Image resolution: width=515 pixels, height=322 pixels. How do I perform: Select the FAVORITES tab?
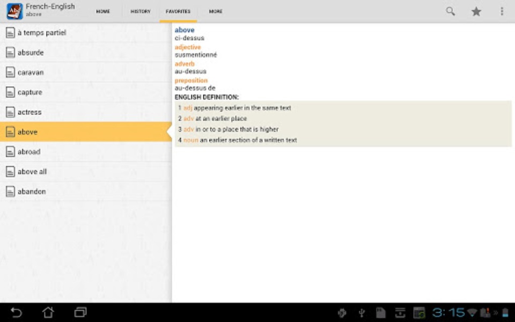coord(178,11)
